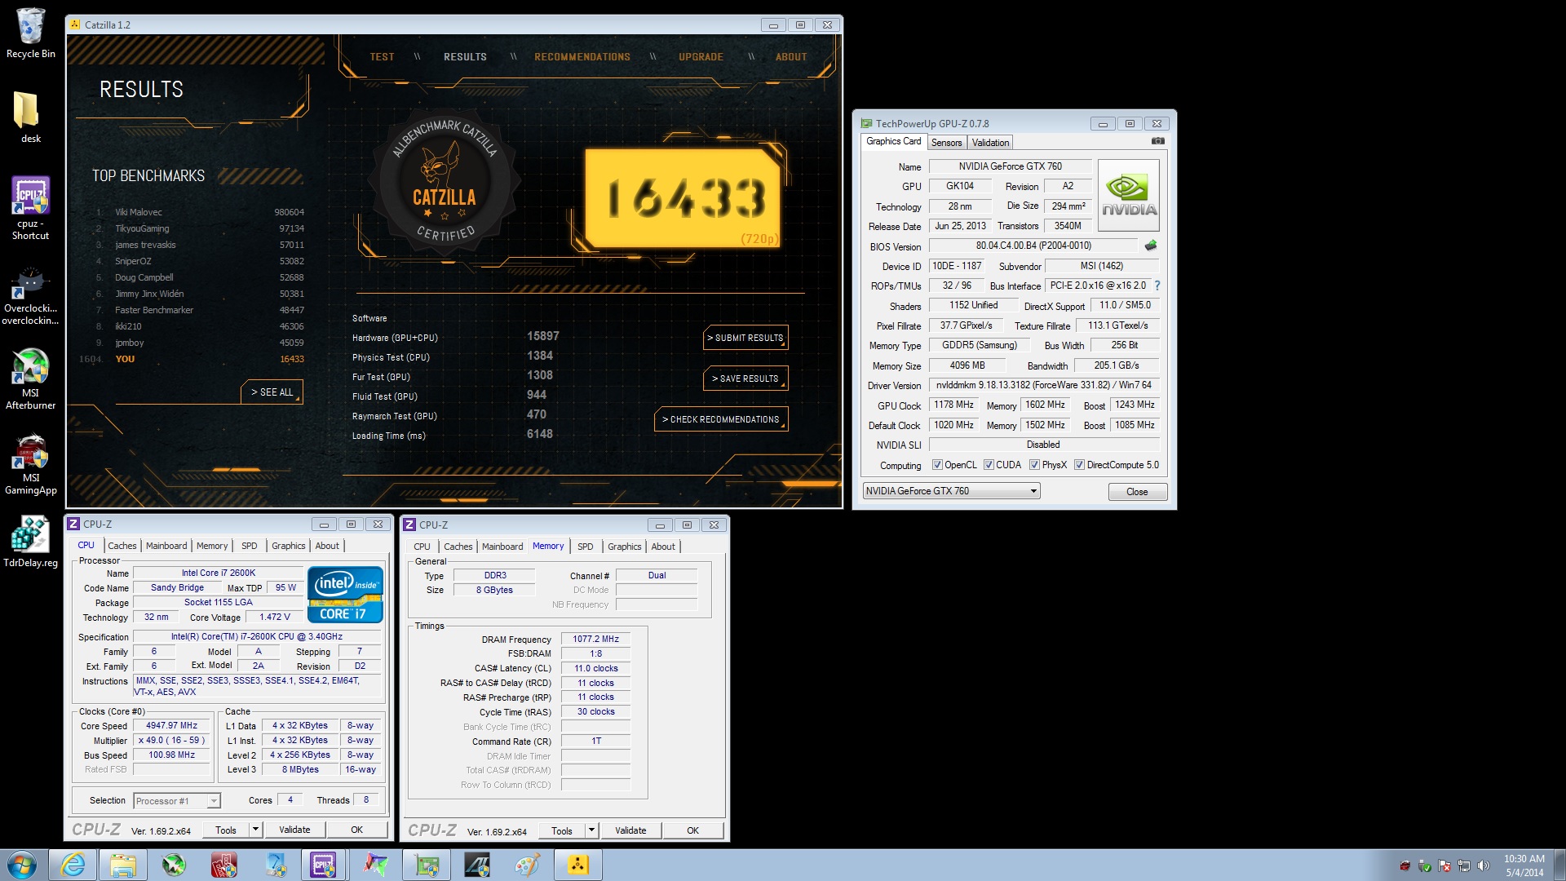Toggle the DirectCompute 5.0 checkbox
This screenshot has height=881, width=1566.
tap(1079, 465)
